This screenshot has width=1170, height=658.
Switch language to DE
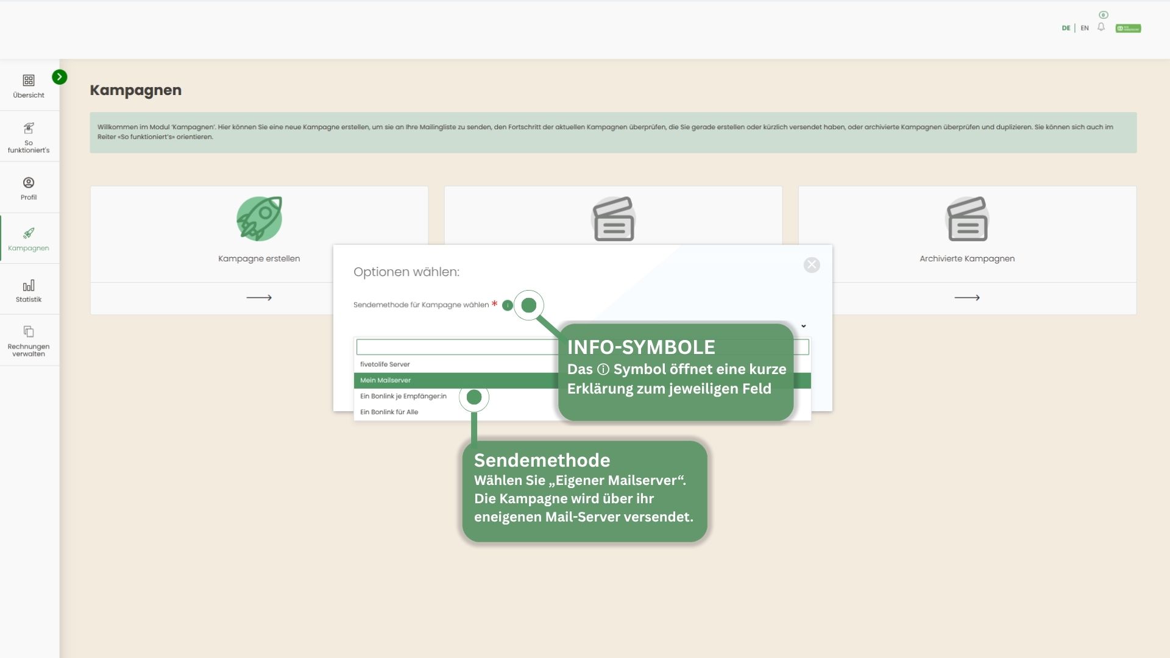(1066, 28)
